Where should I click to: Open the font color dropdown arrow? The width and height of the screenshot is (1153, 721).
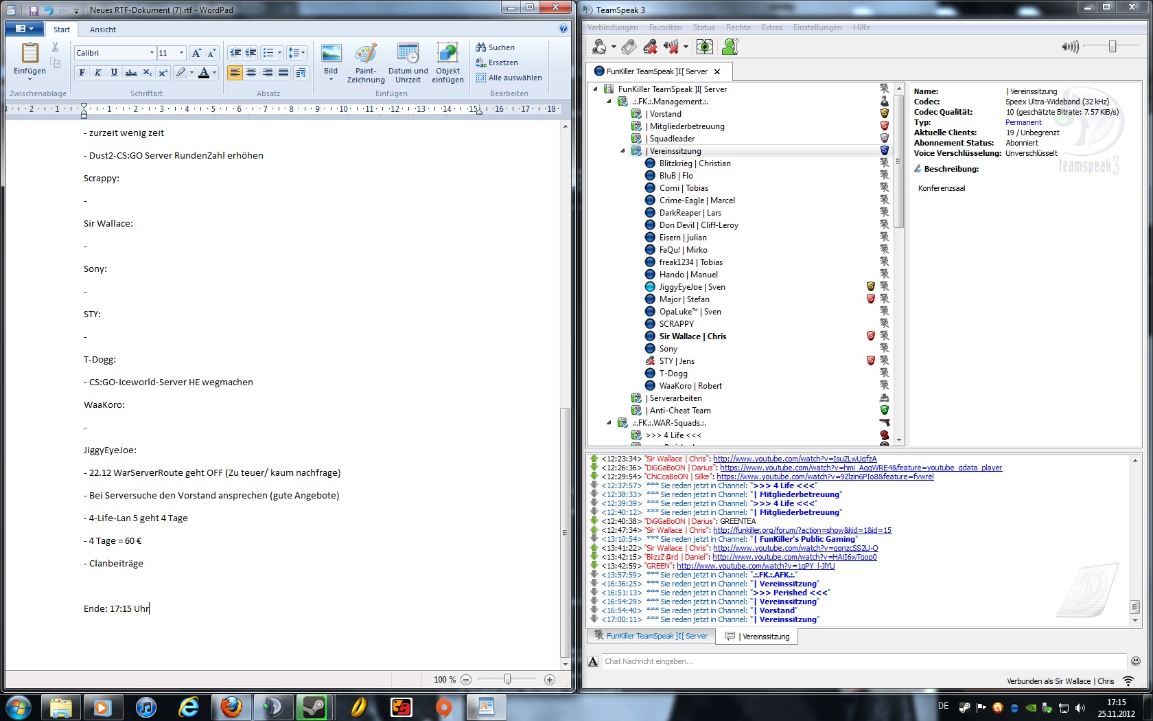(x=215, y=73)
